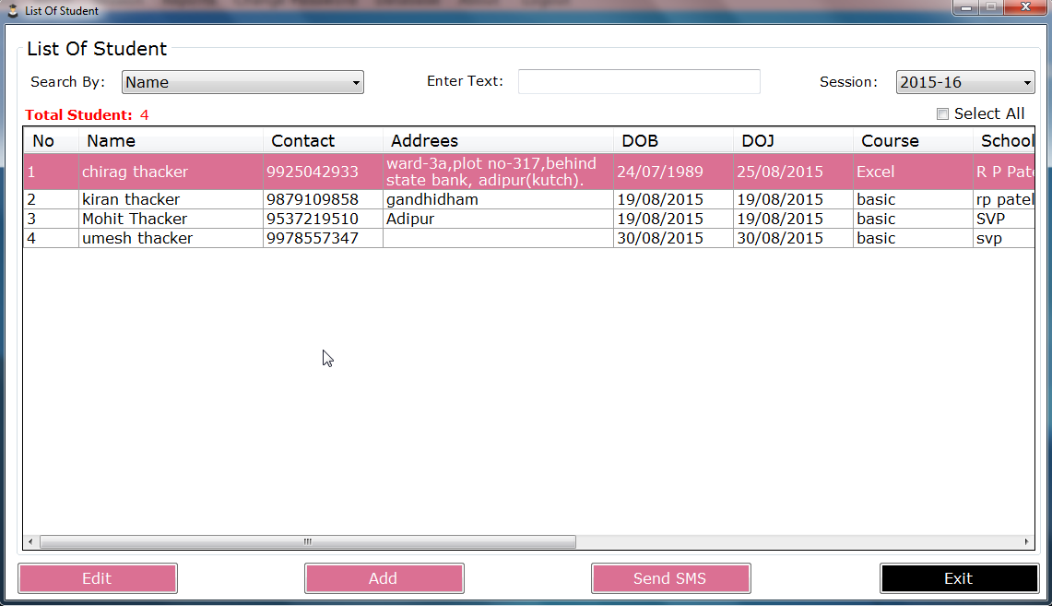Click the rp patel school cell

[1004, 200]
